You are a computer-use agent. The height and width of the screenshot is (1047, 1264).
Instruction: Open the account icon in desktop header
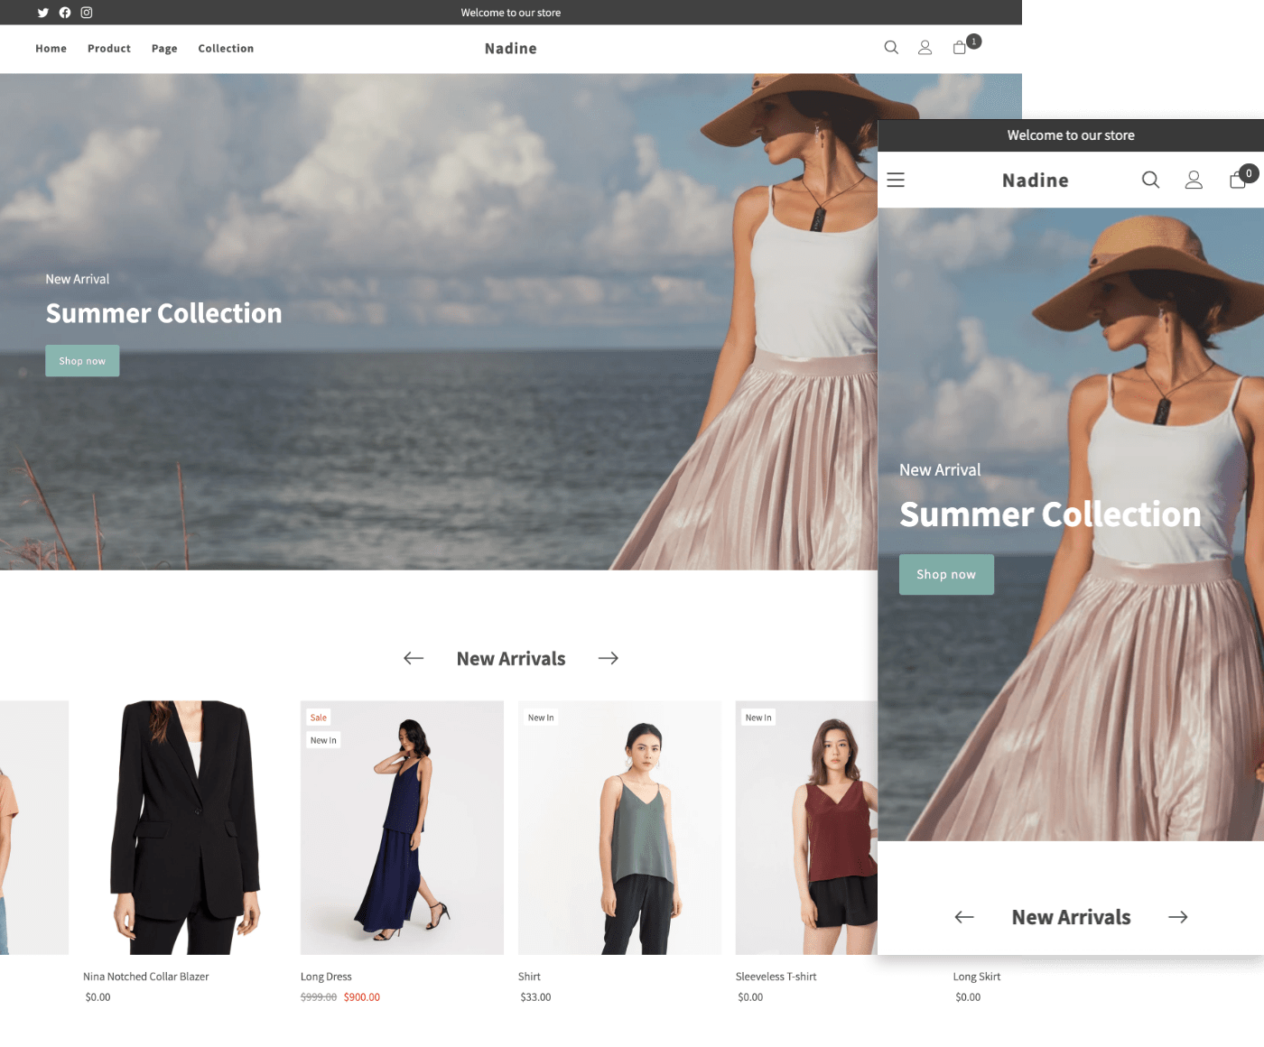coord(925,48)
